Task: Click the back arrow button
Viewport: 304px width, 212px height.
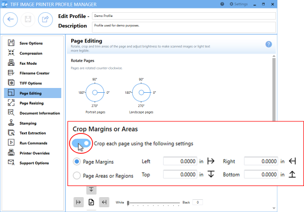Action: click(10, 19)
